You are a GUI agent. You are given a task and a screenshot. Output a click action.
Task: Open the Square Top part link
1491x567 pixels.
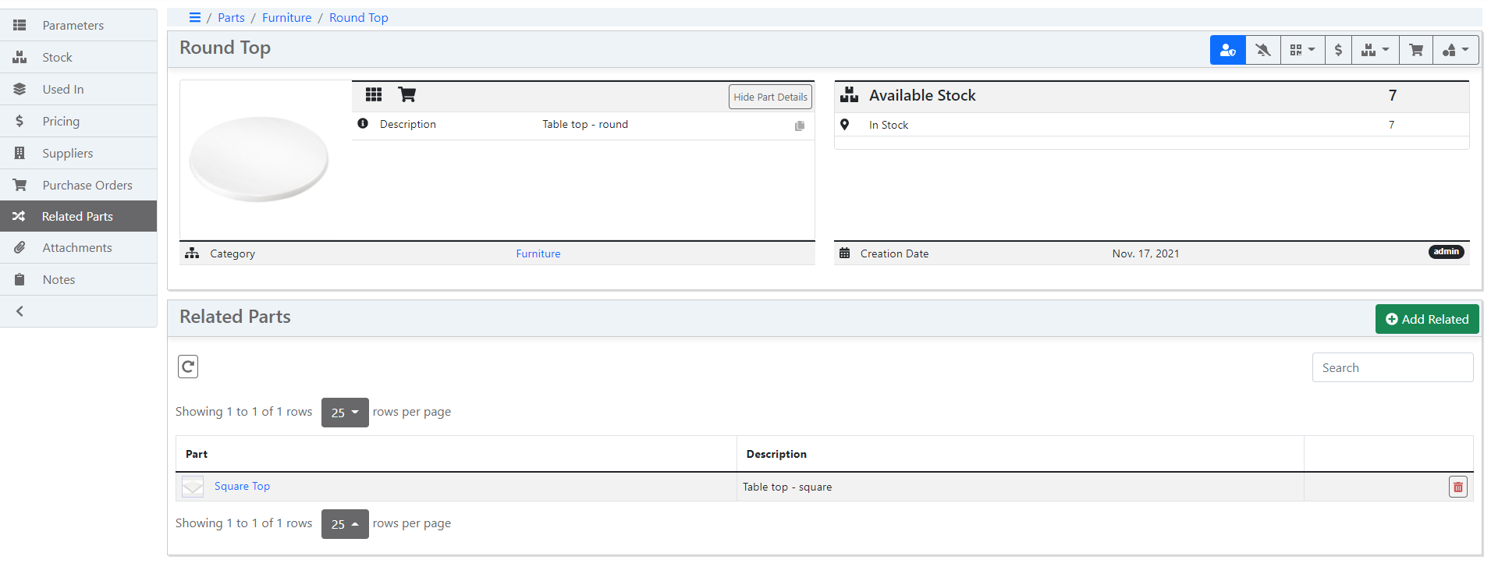point(242,487)
